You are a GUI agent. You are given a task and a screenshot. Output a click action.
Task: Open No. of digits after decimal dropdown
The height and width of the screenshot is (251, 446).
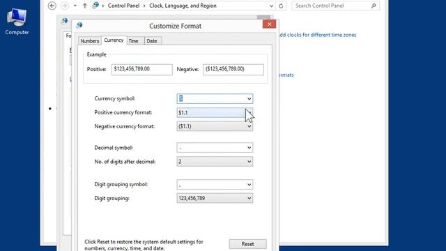(215, 162)
